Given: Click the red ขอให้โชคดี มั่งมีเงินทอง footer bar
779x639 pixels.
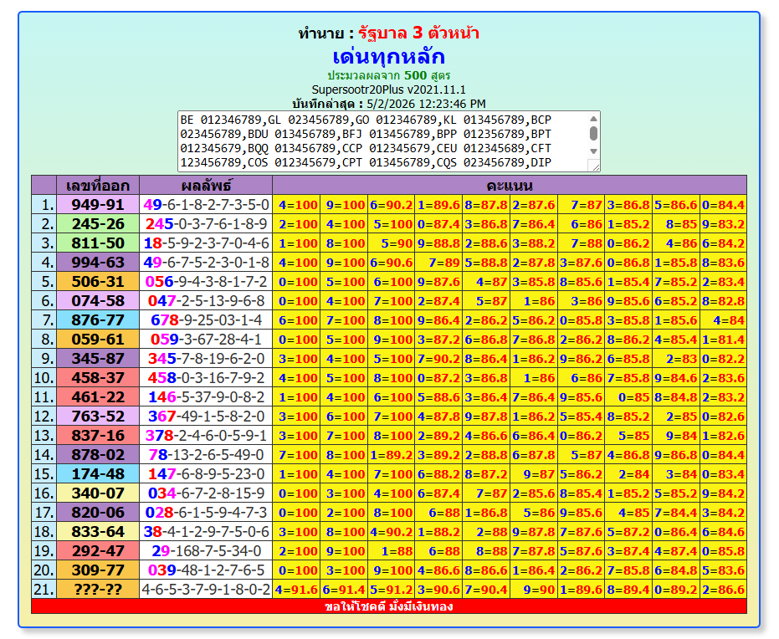Looking at the screenshot, I should click(388, 606).
